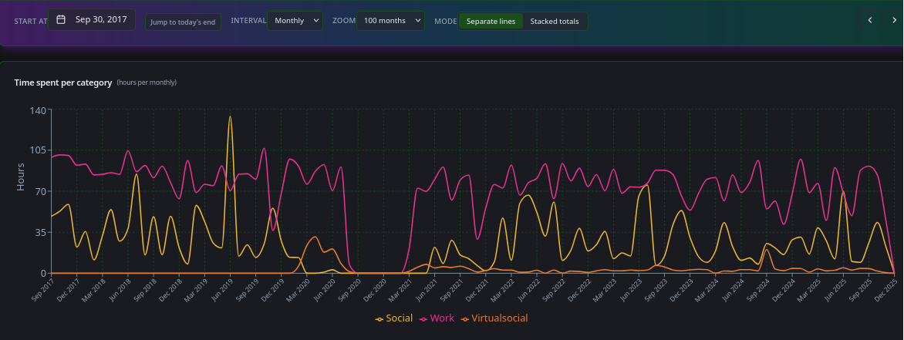Go to previous period with left chevron
904x340 pixels.
[x=870, y=21]
